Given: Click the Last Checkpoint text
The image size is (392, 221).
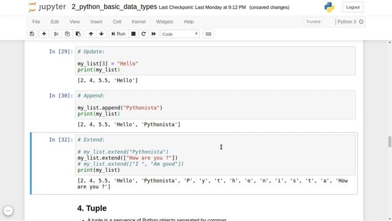Looking at the screenshot, I should click(x=202, y=7).
